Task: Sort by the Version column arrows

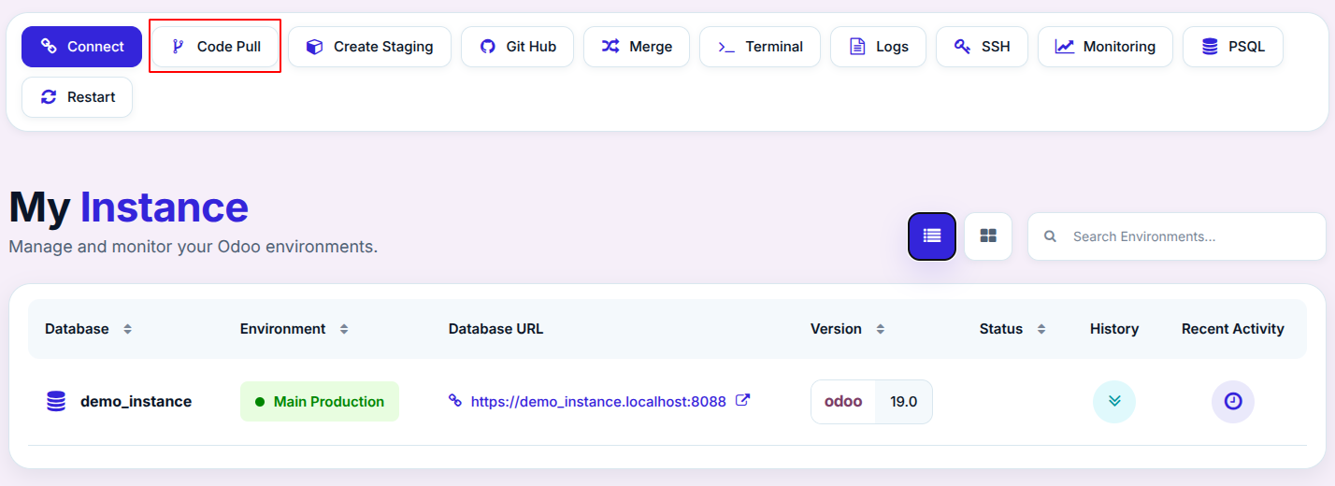Action: click(880, 329)
